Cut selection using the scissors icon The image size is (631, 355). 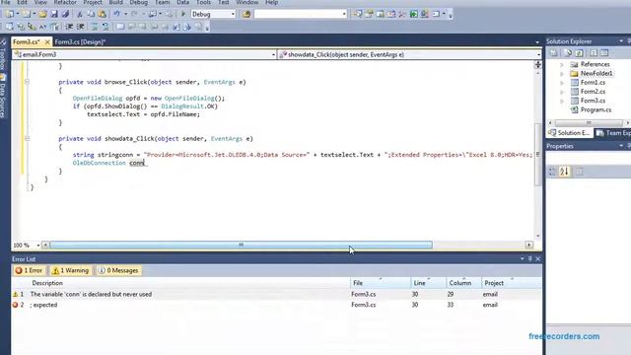pos(80,14)
